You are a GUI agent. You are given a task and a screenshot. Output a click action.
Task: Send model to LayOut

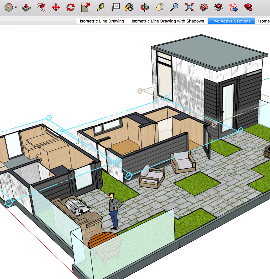click(x=234, y=7)
